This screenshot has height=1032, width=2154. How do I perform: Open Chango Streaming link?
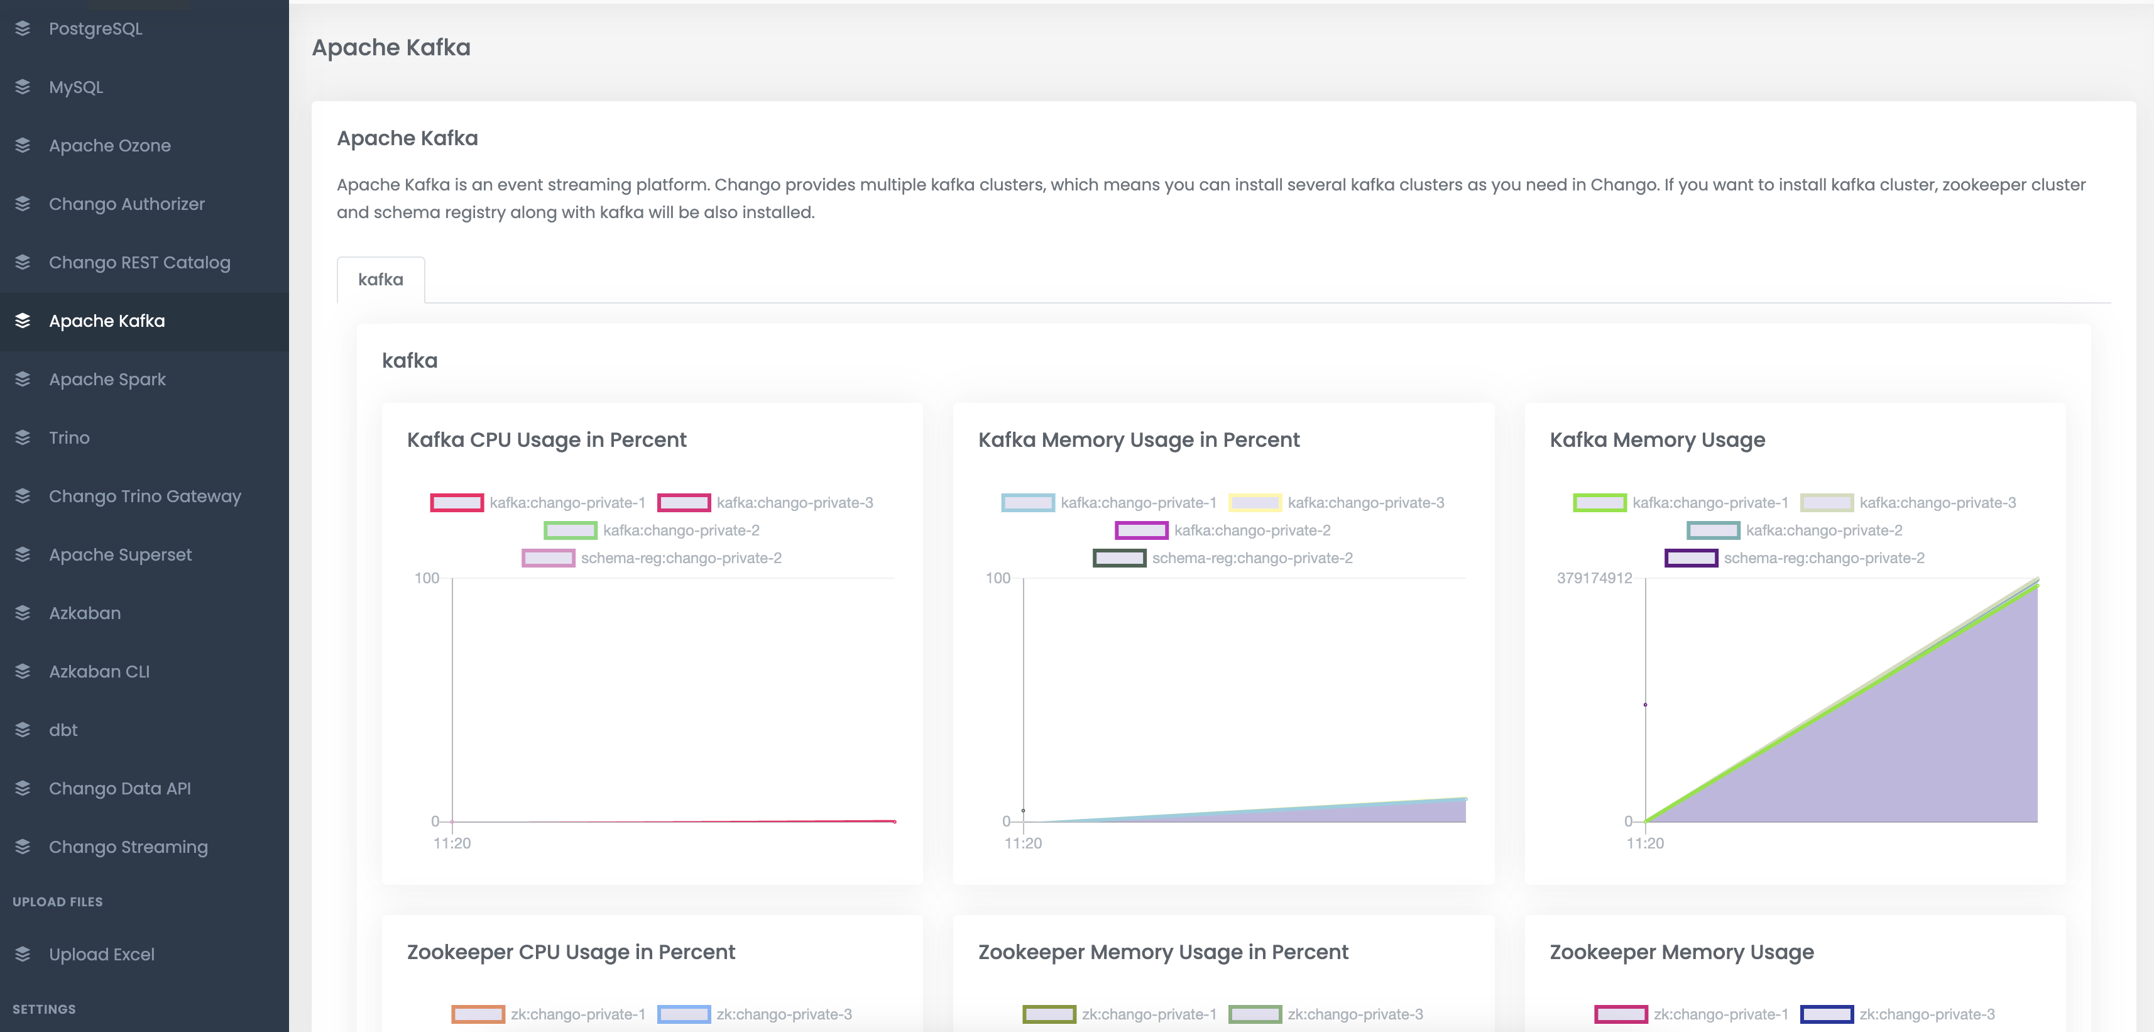tap(144, 847)
